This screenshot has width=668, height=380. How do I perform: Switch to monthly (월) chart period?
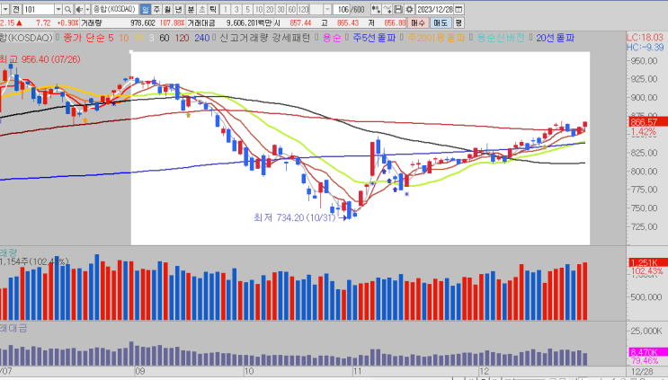tap(168, 9)
